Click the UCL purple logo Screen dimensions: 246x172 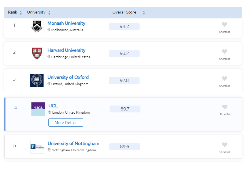(x=38, y=109)
